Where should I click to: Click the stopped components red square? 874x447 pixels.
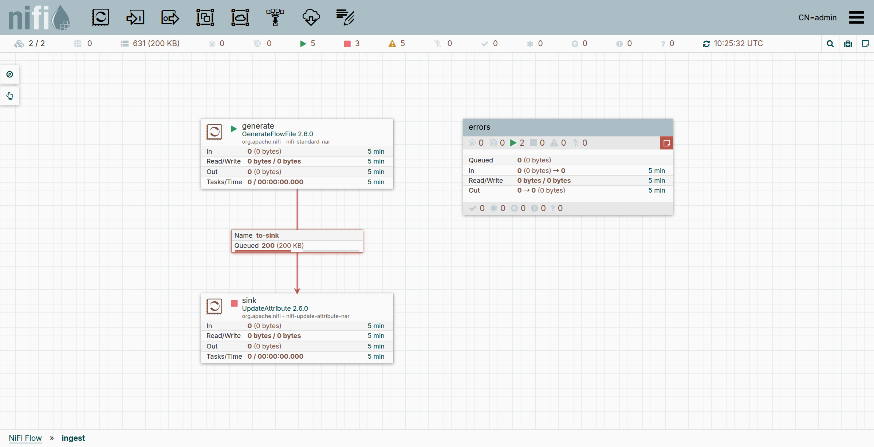click(347, 44)
